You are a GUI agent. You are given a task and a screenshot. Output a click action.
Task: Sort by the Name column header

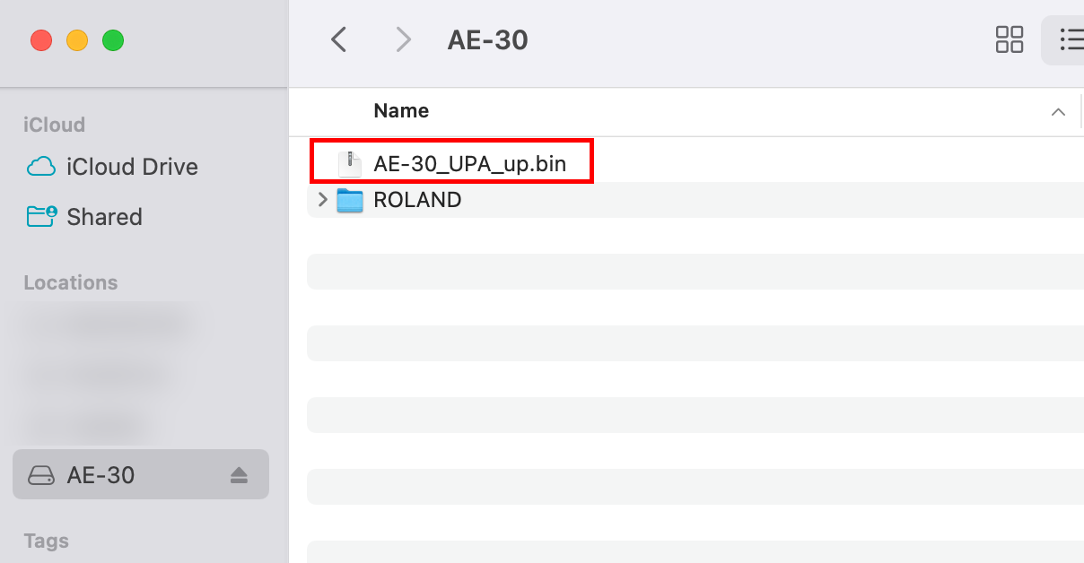(x=401, y=111)
